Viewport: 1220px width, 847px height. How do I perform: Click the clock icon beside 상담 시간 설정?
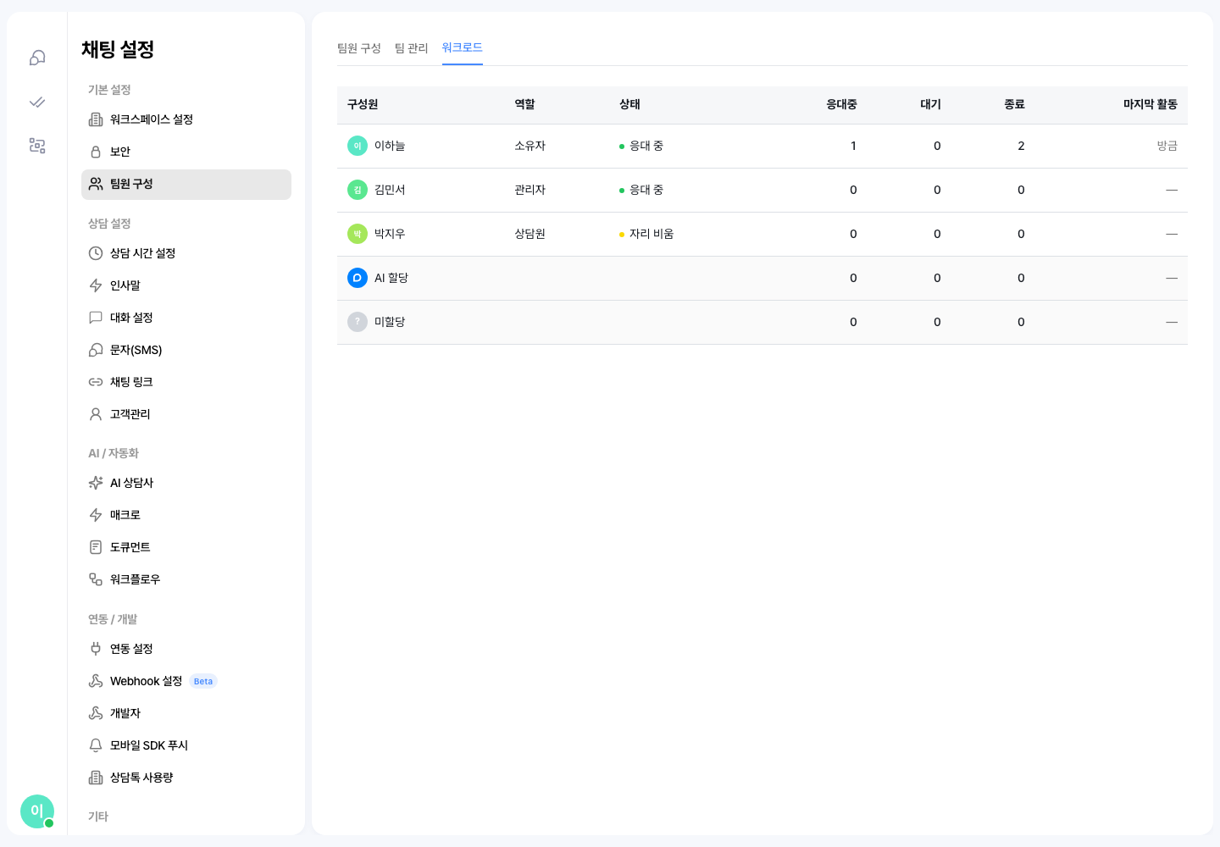pos(96,253)
